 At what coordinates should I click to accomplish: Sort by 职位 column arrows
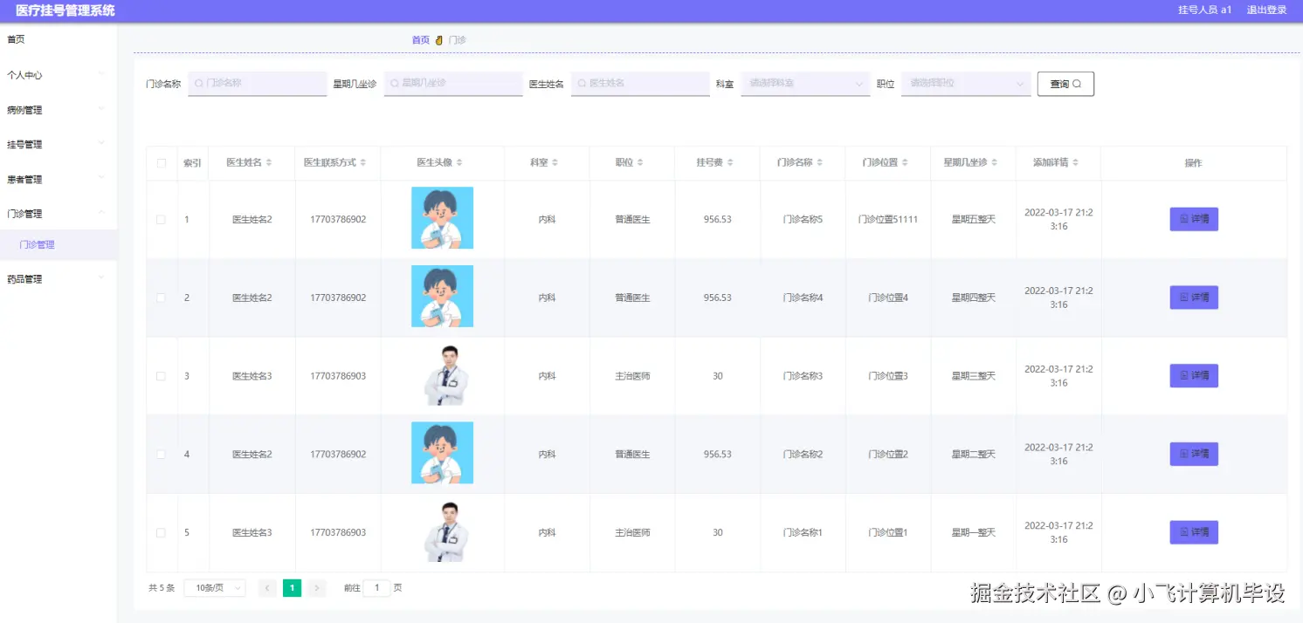click(640, 163)
